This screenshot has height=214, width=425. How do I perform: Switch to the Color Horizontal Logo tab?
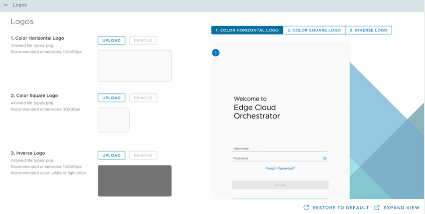pyautogui.click(x=247, y=30)
